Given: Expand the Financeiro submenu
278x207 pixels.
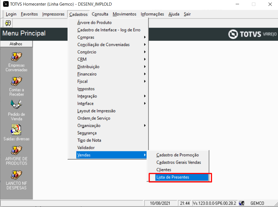Looking at the screenshot, I should (112, 74).
